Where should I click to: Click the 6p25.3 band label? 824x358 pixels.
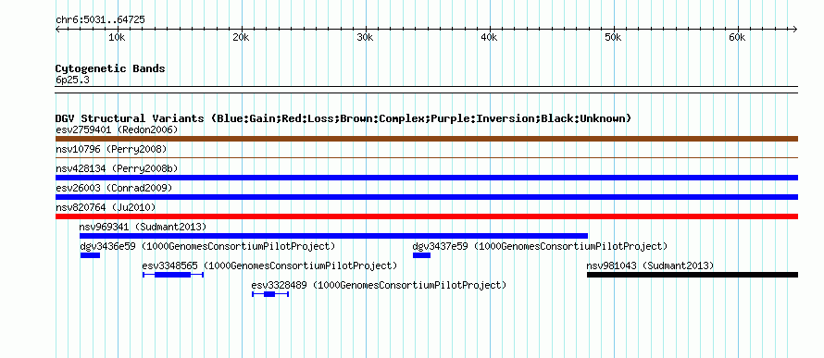[x=72, y=80]
